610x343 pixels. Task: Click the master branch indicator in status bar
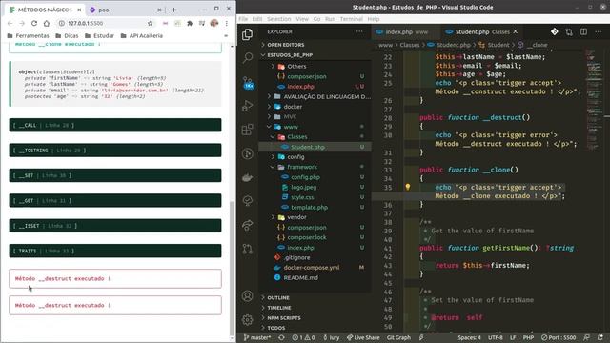[257, 337]
